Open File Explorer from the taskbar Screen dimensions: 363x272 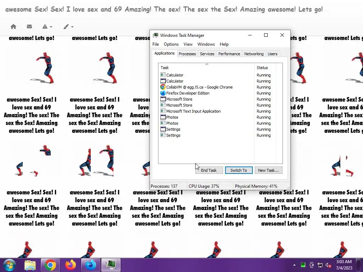point(30,265)
